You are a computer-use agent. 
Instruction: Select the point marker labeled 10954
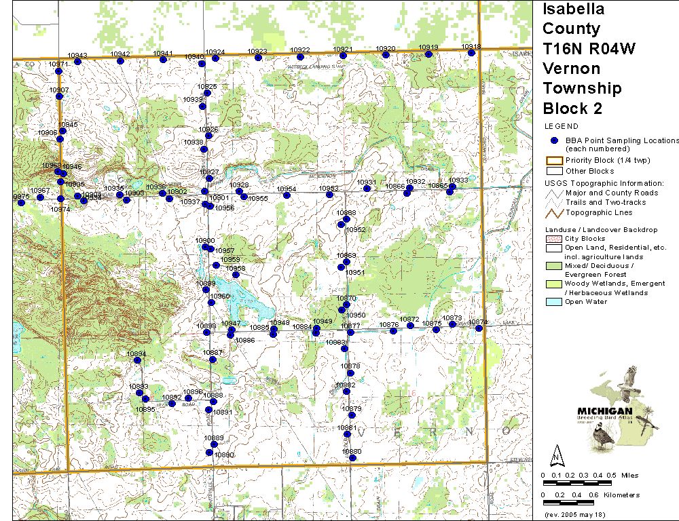[287, 195]
